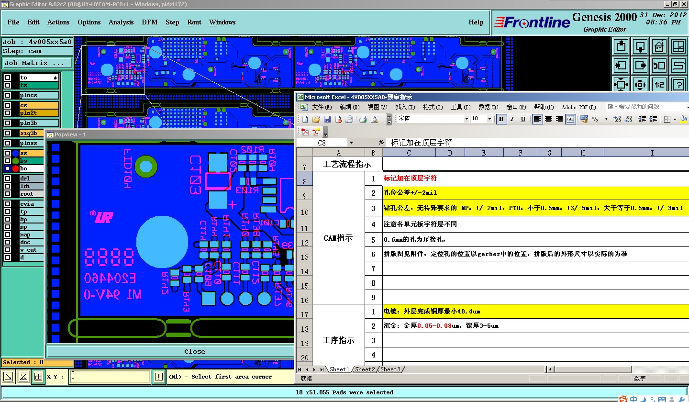This screenshot has height=402, width=689.
Task: Toggle Underline in Excel toolbar
Action: coord(523,119)
